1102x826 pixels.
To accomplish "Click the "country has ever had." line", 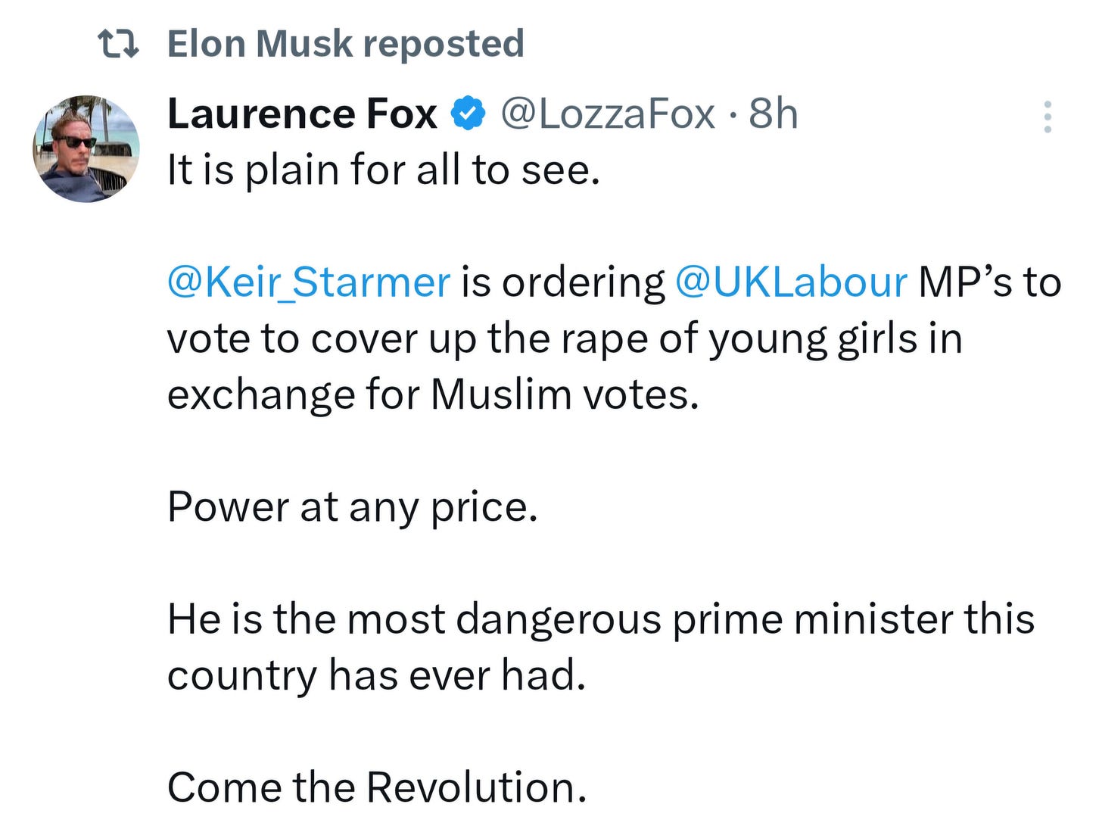I will tap(377, 675).
